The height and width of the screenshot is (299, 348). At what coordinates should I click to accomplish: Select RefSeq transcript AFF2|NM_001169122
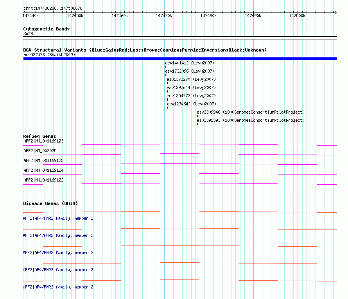43,180
